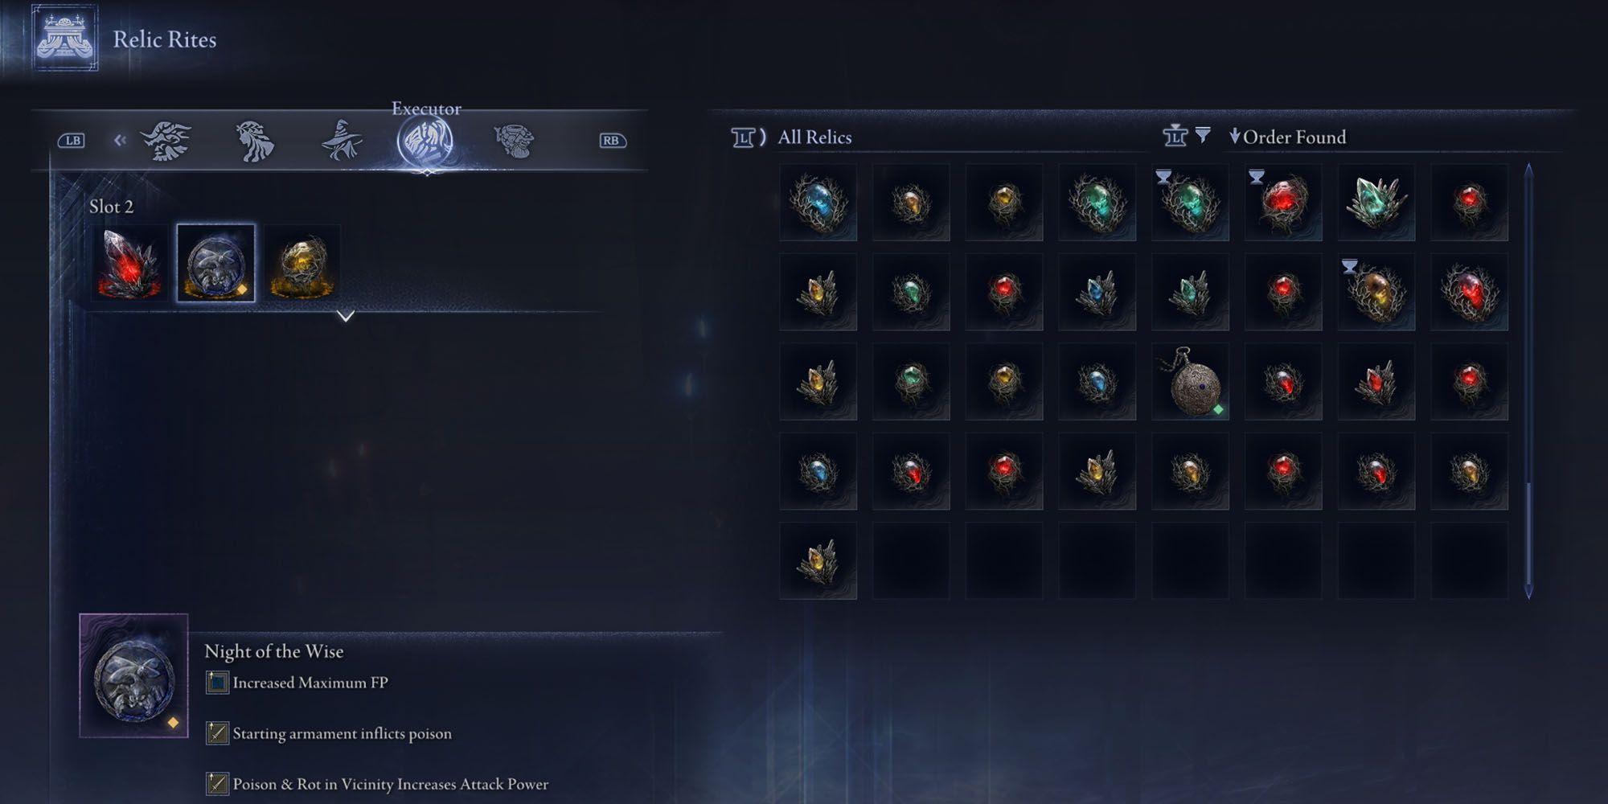Viewport: 1608px width, 804px height.
Task: Open the relic filter funnel icon
Action: pyautogui.click(x=1203, y=135)
